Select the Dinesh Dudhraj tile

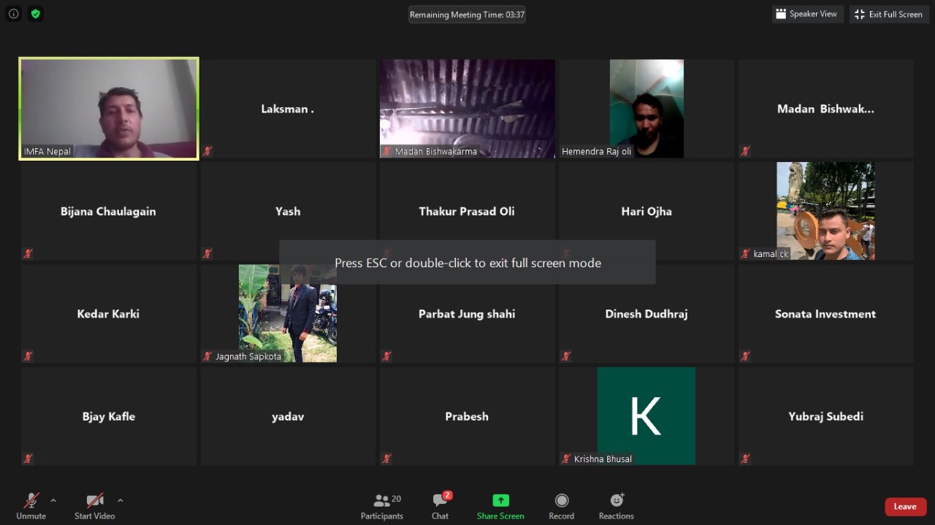click(x=646, y=313)
